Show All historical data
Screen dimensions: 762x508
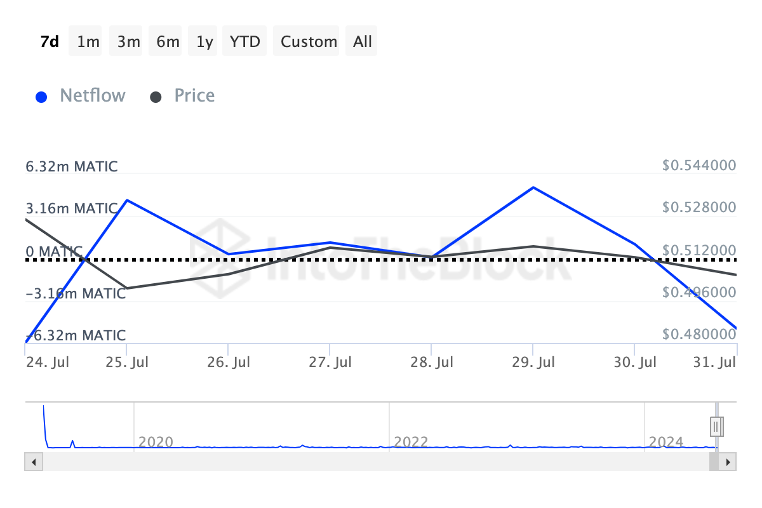pos(363,41)
